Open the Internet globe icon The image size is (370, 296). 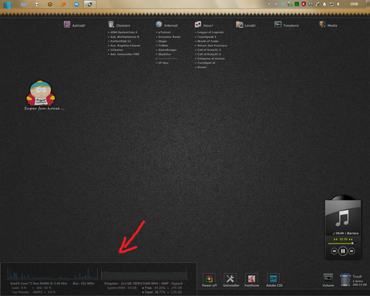coord(159,25)
